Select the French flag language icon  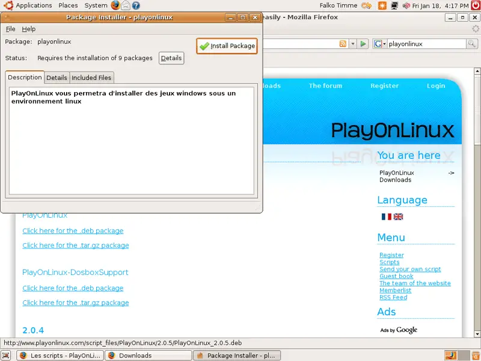[387, 217]
